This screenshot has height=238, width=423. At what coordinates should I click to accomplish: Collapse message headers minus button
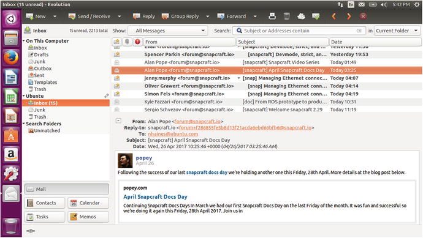coord(118,121)
